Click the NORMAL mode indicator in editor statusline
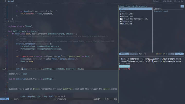 [4, 99]
